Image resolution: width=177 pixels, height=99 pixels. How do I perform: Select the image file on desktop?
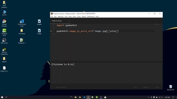coord(39,31)
